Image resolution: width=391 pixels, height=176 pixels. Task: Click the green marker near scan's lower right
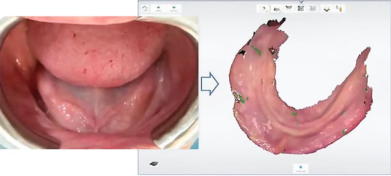point(345,132)
